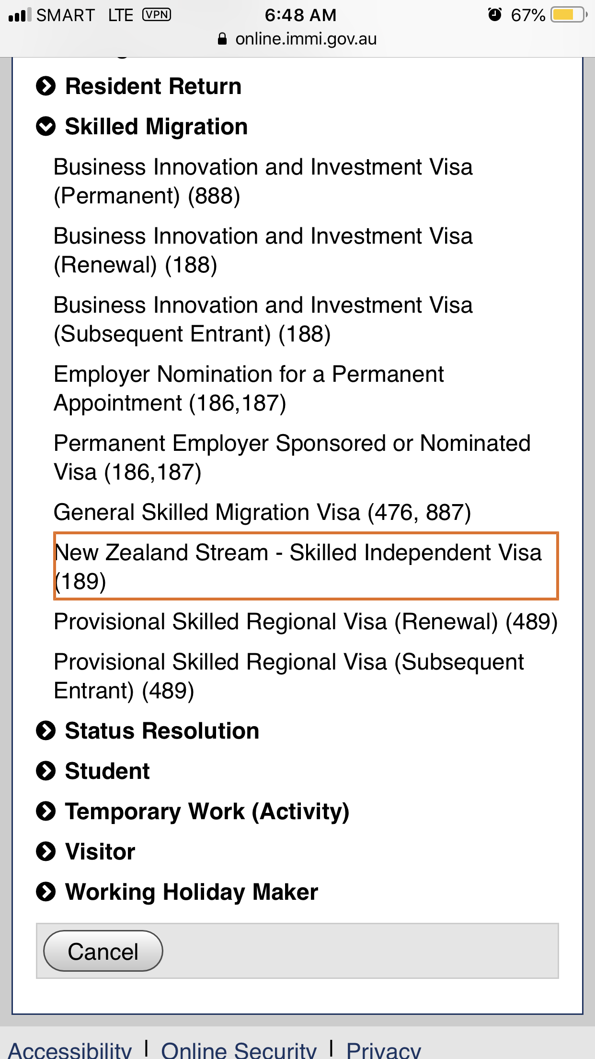The width and height of the screenshot is (595, 1059).
Task: Tap the alarm clock status icon
Action: 494,15
